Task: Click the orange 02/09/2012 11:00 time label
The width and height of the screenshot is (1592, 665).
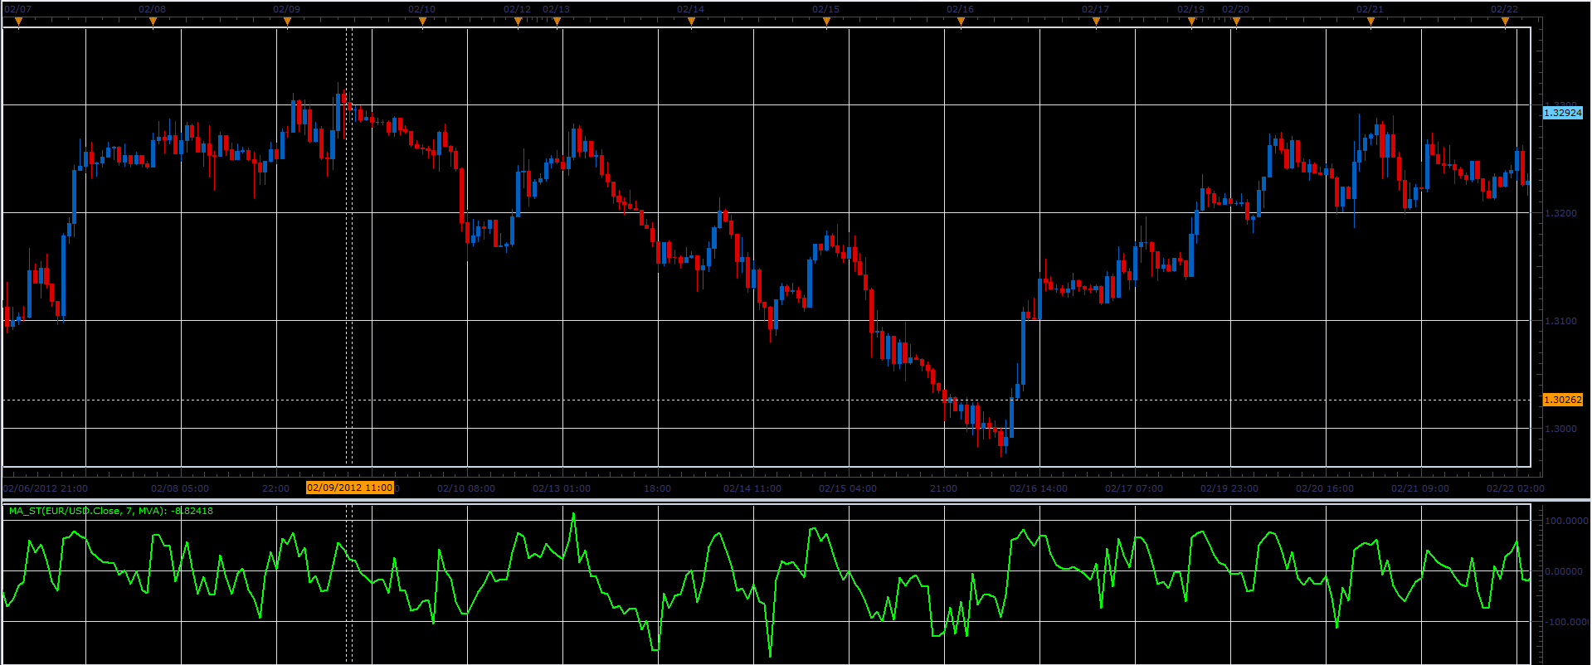Action: [350, 488]
